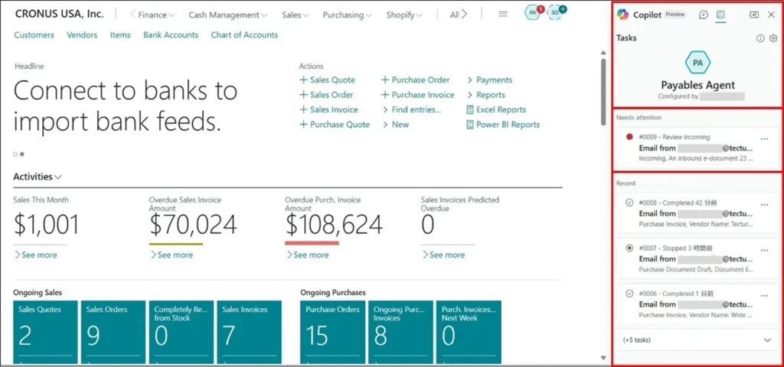Click the SO agent icon in top bar
784x367 pixels.
coord(555,13)
